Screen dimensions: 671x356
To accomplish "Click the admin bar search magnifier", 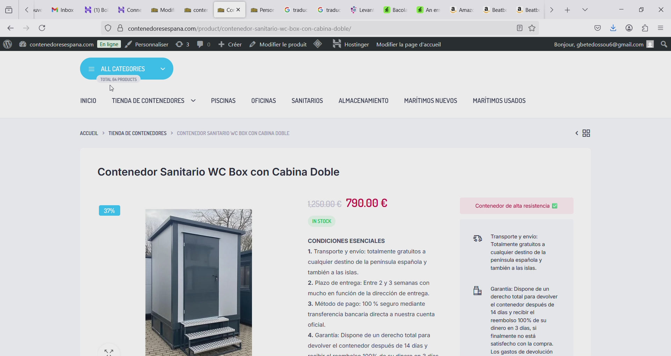I will pos(664,44).
